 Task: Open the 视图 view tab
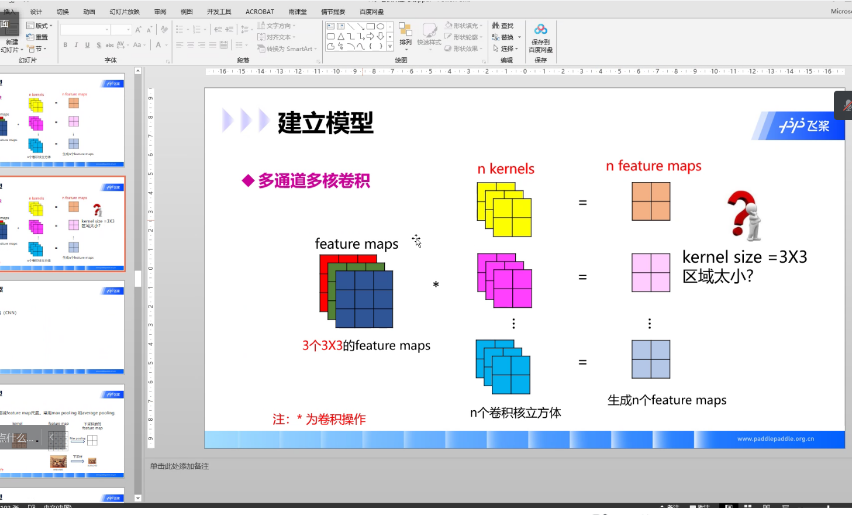click(x=187, y=12)
